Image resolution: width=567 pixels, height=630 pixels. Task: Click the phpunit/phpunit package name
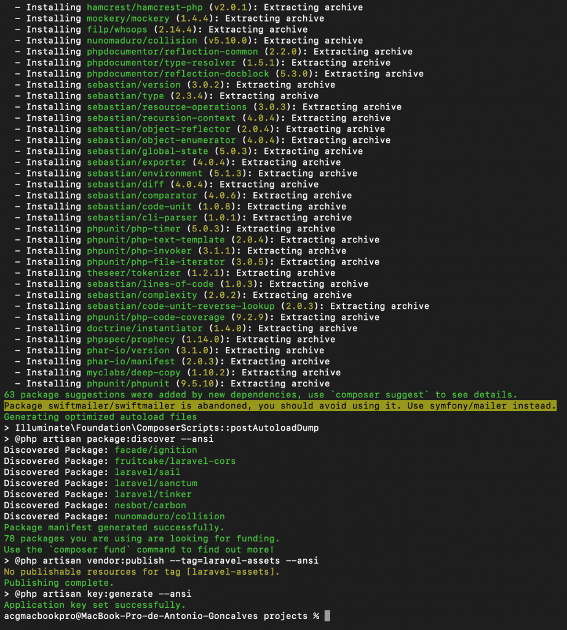tap(128, 383)
